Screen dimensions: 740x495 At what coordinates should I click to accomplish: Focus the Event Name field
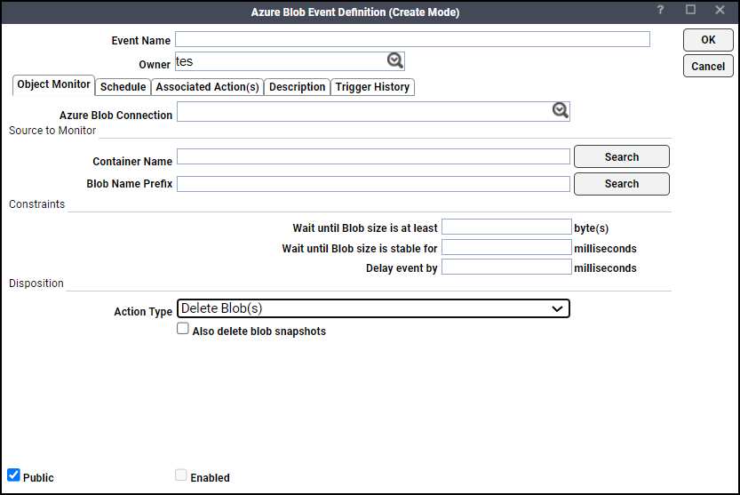(412, 39)
